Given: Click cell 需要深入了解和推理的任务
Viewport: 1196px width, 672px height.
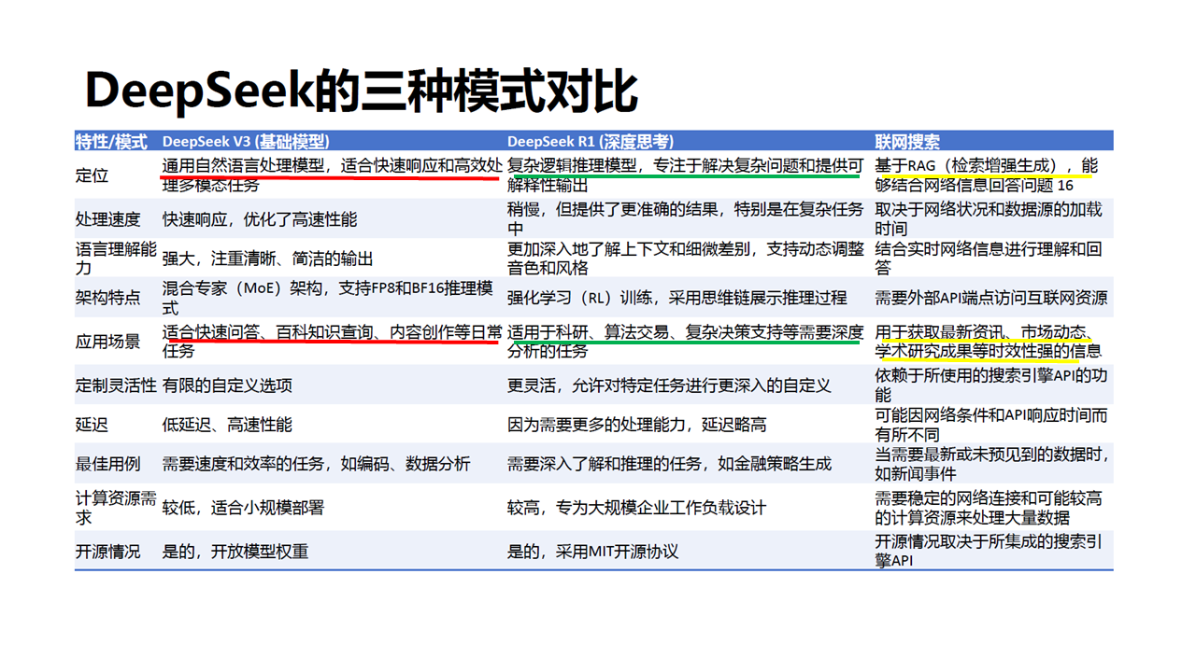Looking at the screenshot, I should 669,464.
